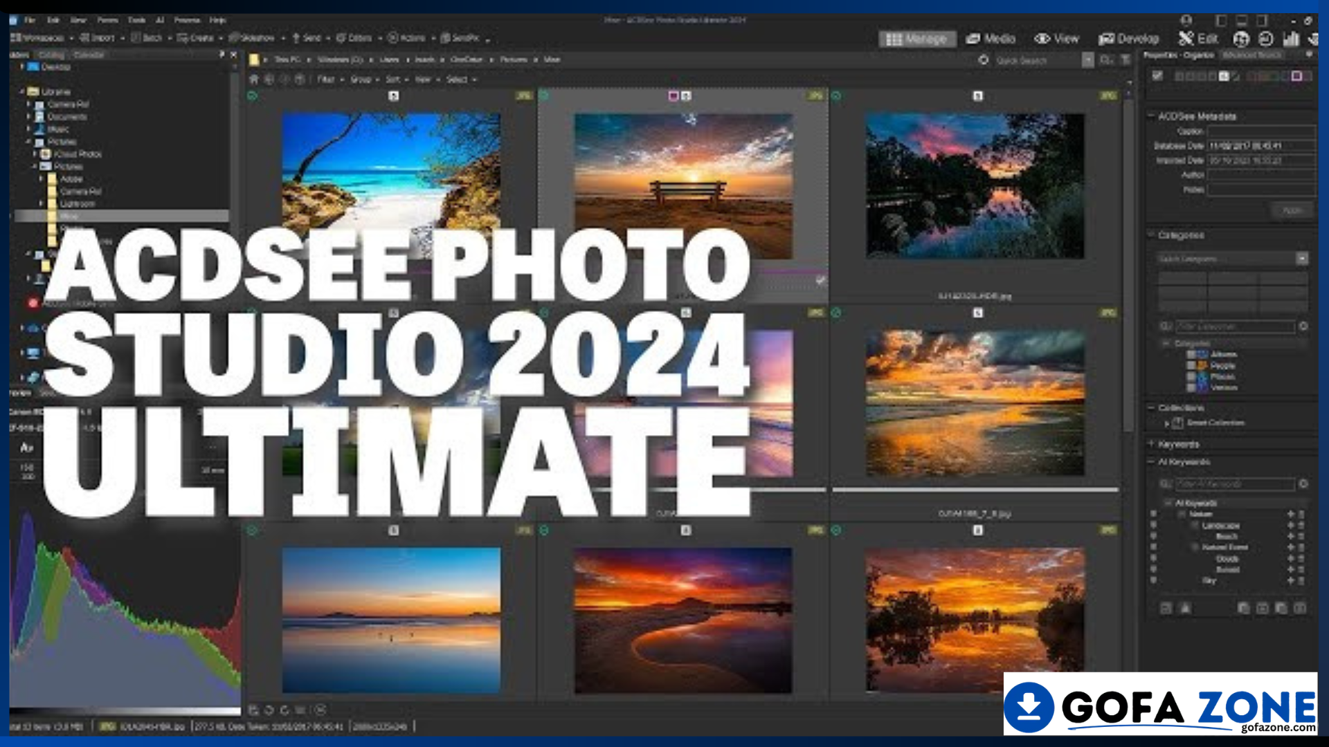This screenshot has height=747, width=1329.
Task: Select the golden clouds beach thumbnail
Action: click(975, 404)
